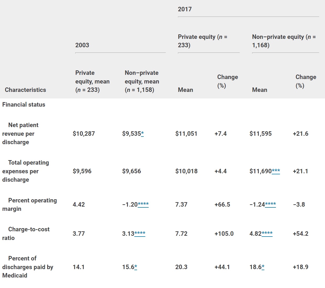Click the Percent operating margin row label
This screenshot has width=325, height=288.
pyautogui.click(x=29, y=205)
